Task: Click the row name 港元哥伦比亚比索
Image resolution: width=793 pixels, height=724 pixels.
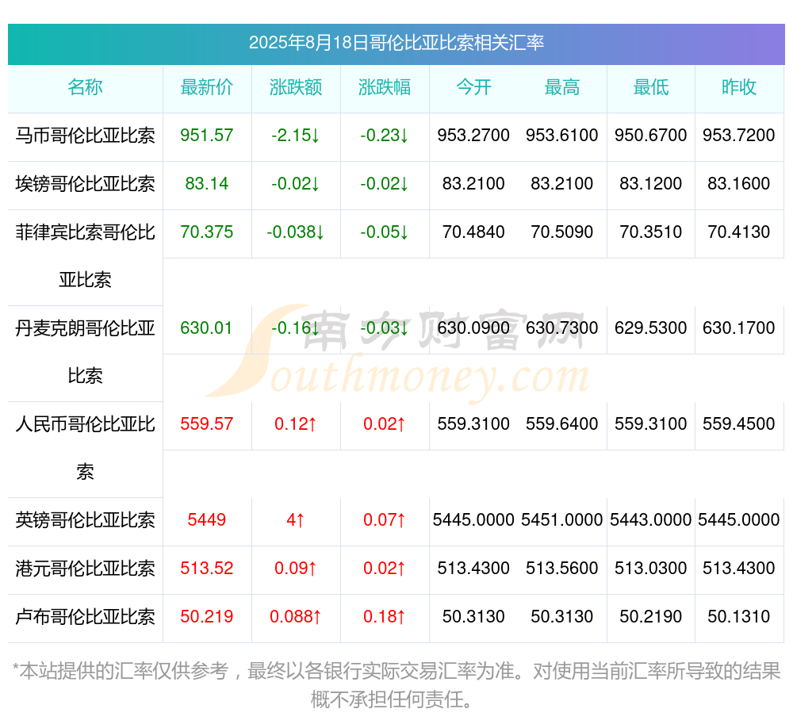Action: pos(85,569)
